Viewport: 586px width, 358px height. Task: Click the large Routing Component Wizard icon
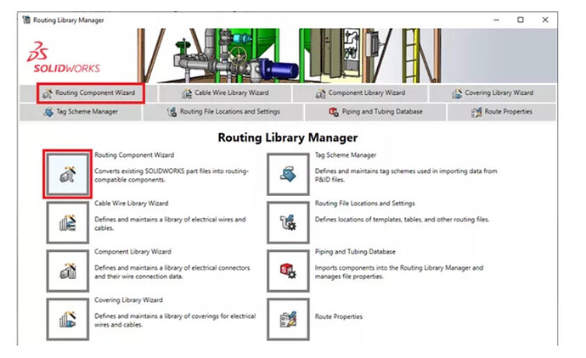67,174
